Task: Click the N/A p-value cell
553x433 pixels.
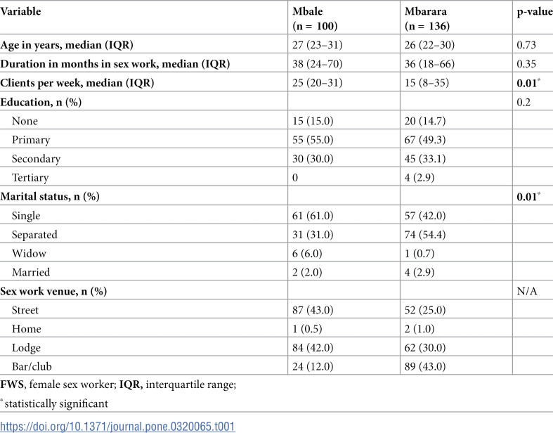Action: (x=527, y=291)
